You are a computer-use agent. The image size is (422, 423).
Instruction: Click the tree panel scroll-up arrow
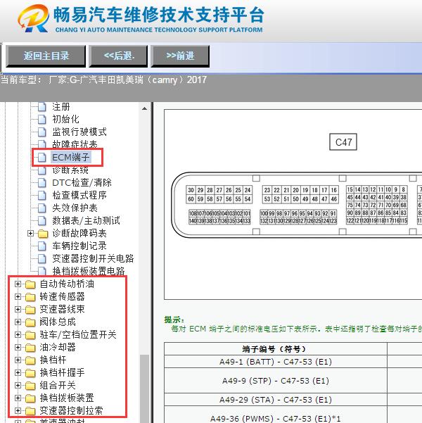tap(144, 108)
